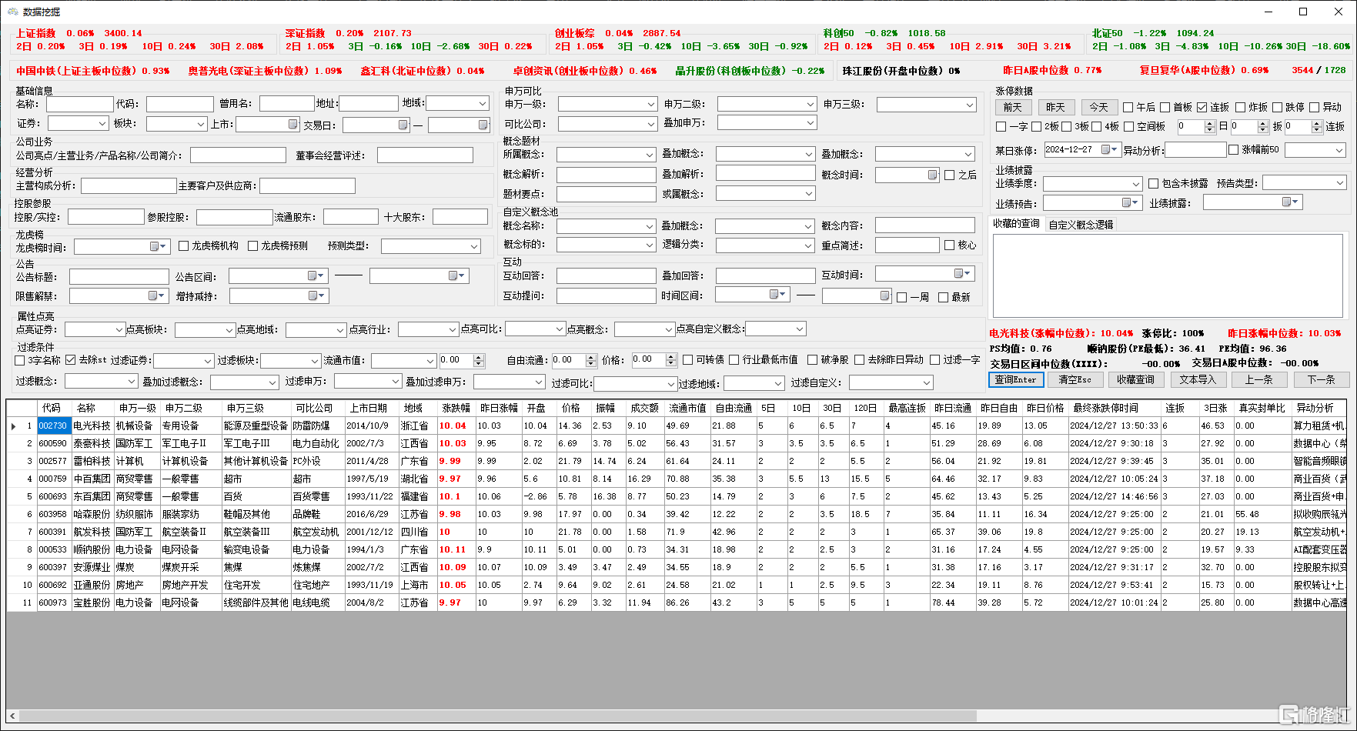Step the 日 count spinner arrows
Image resolution: width=1357 pixels, height=731 pixels.
(1210, 127)
